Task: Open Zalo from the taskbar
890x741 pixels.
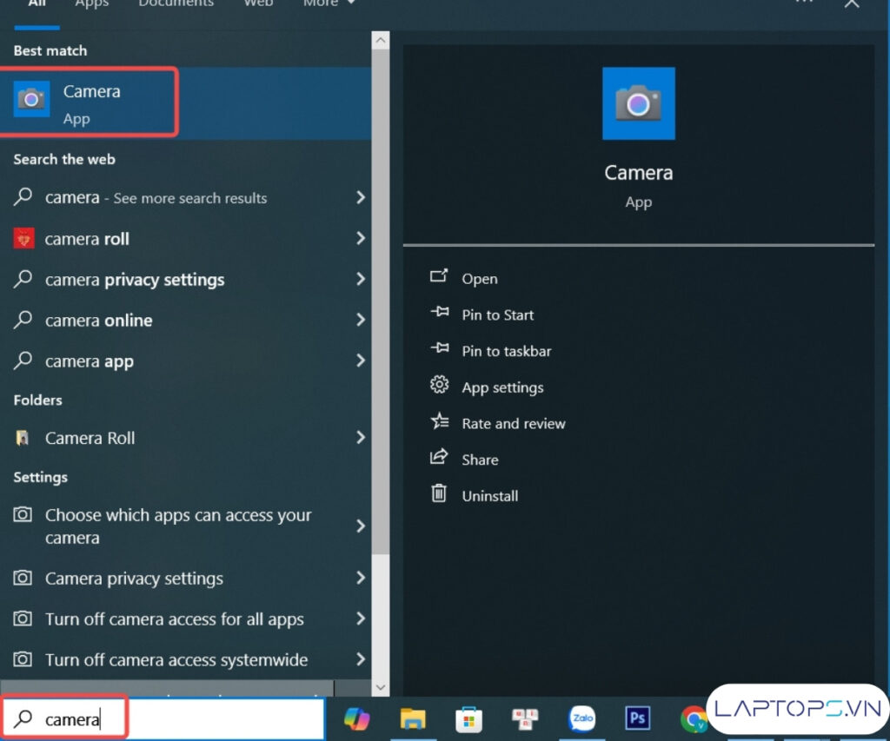Action: 582,718
